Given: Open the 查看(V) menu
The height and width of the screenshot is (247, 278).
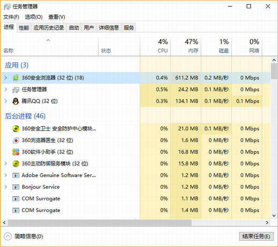Looking at the screenshot, I should click(x=57, y=17).
